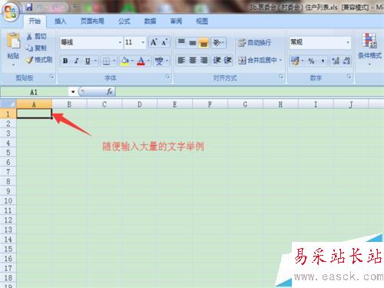Increase font size with the large A
This screenshot has width=384, height=288.
click(154, 42)
